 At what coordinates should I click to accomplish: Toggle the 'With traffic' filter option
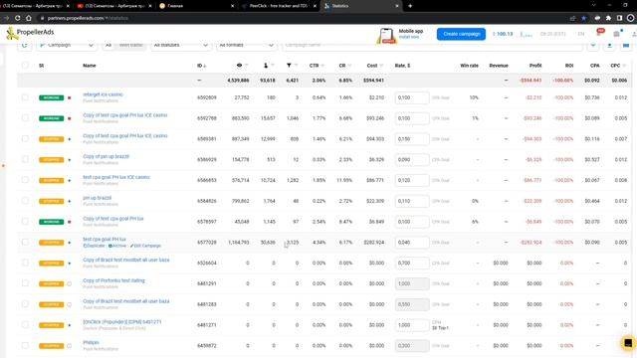130,45
